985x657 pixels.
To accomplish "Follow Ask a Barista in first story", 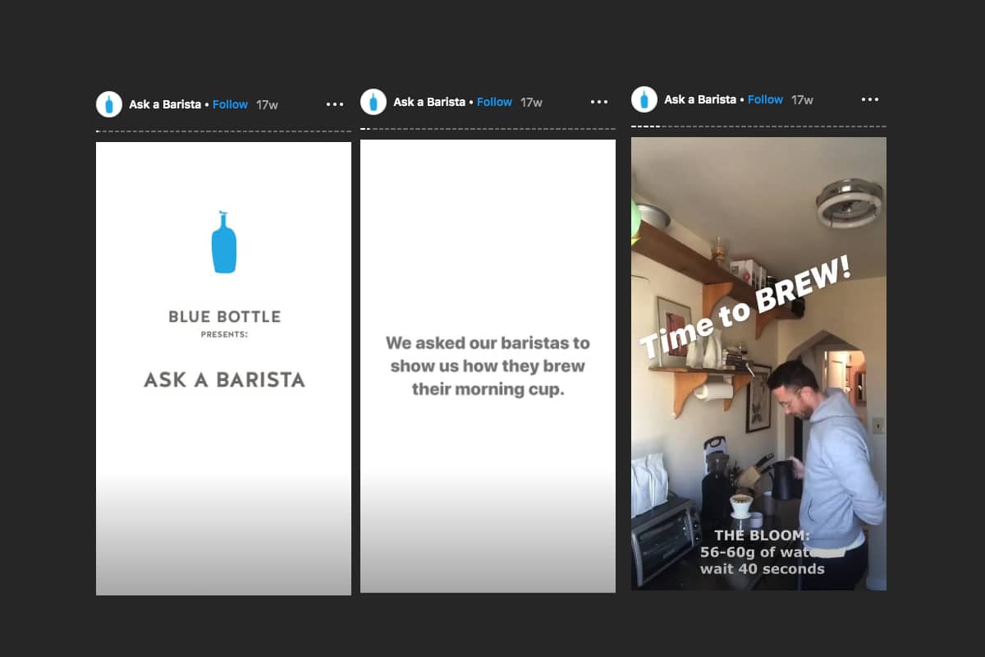I will (x=230, y=104).
